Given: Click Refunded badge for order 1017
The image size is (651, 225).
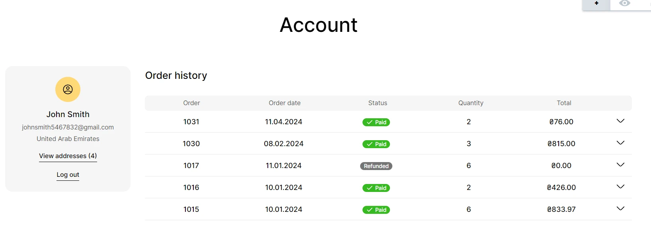Looking at the screenshot, I should pyautogui.click(x=376, y=166).
